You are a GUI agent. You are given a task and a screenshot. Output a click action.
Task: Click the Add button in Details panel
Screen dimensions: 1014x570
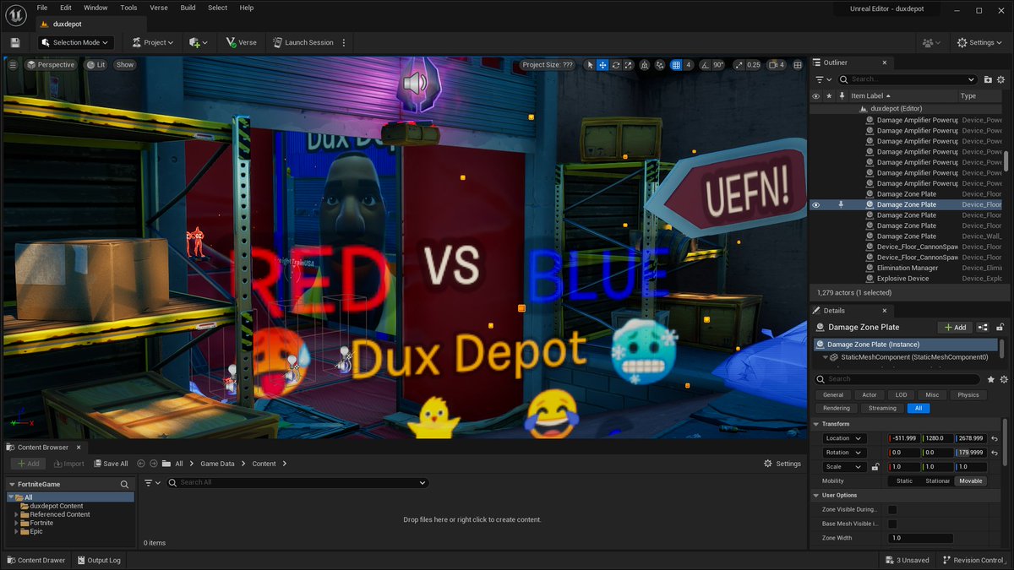[954, 328]
